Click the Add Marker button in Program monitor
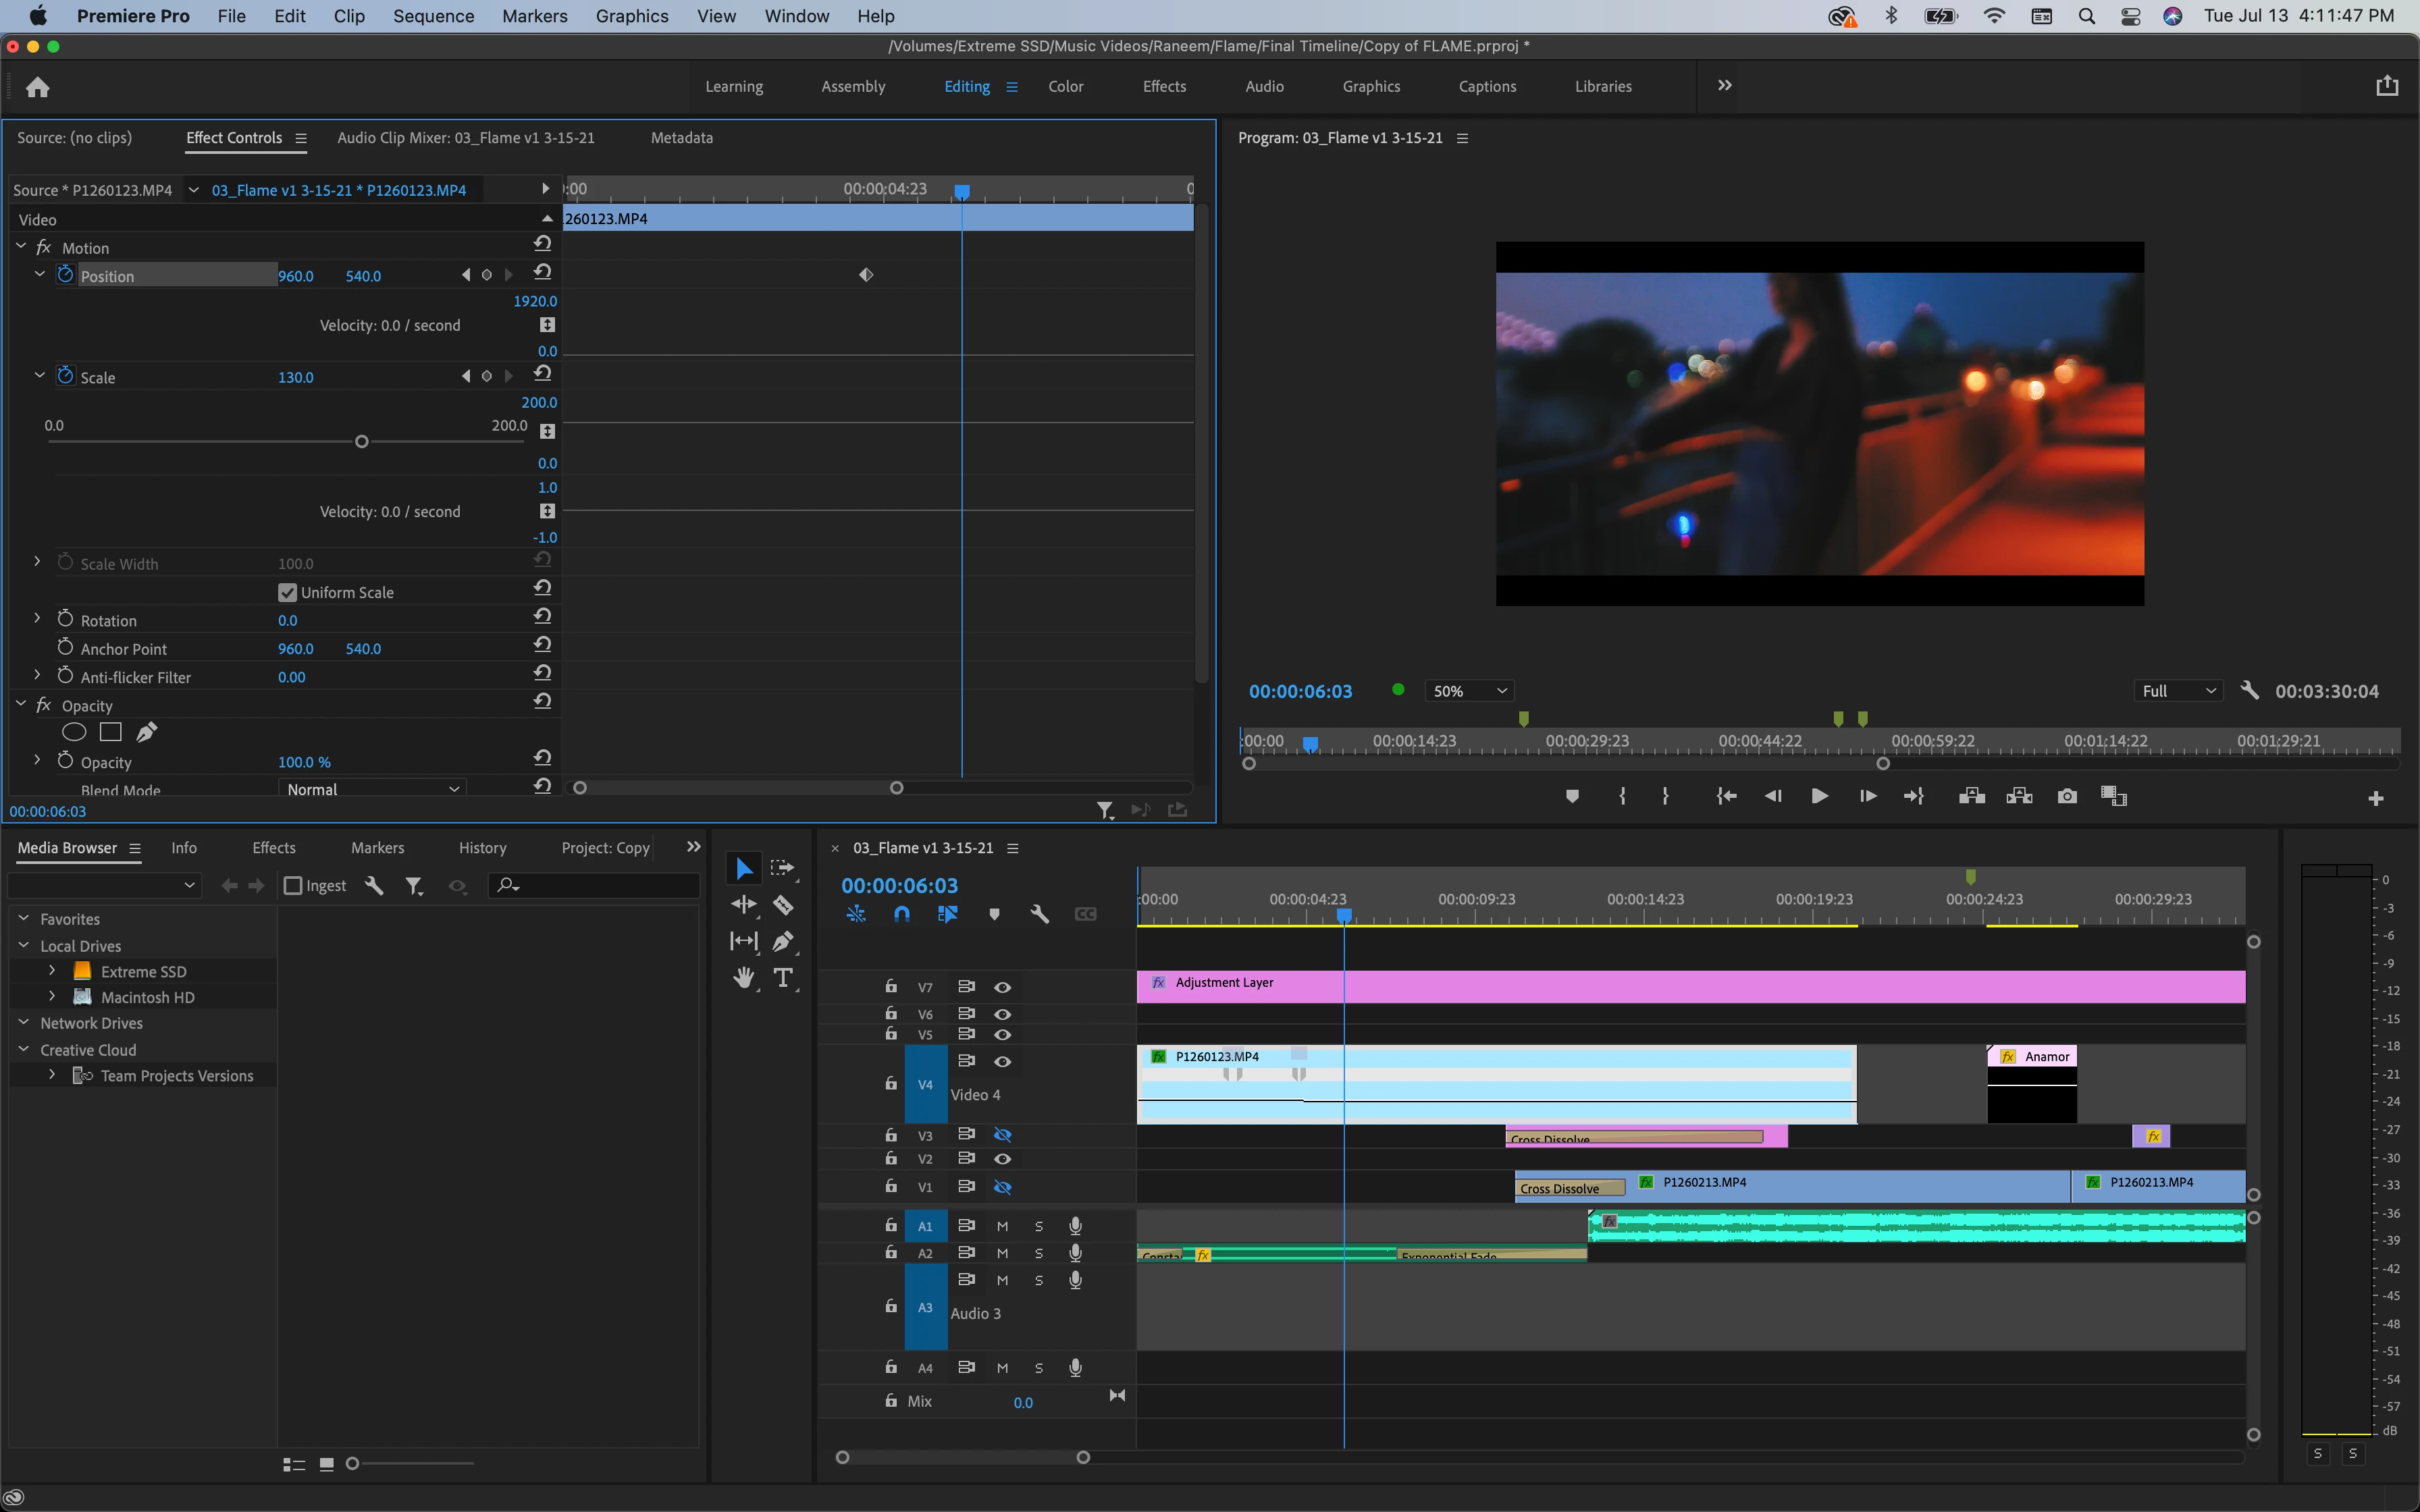Screen dimensions: 2420x1512 pos(1572,796)
